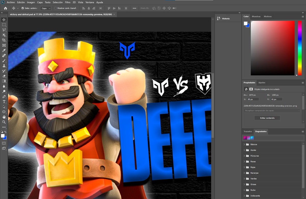The height and width of the screenshot is (199, 306).
Task: Select the Ellipse shape tool
Action: click(x=4, y=112)
